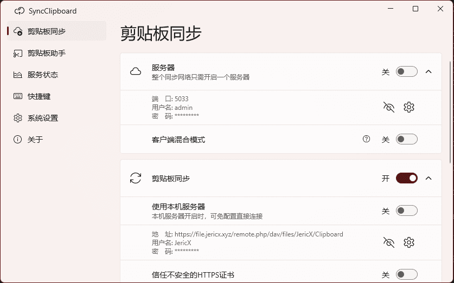Open 服务状态 page

57,75
